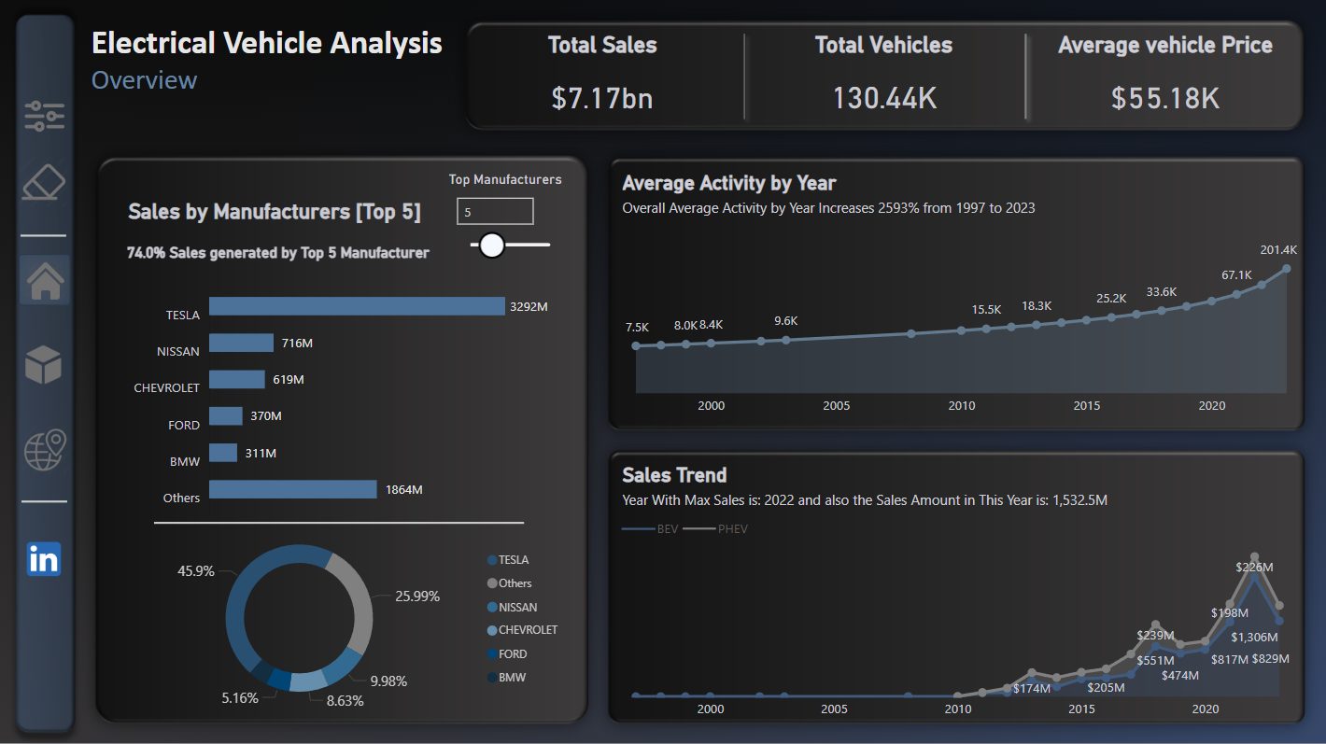Open the globe map location icon
1326x744 pixels.
(44, 450)
